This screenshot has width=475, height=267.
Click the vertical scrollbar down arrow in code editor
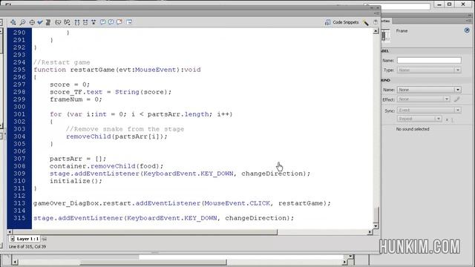pyautogui.click(x=376, y=226)
